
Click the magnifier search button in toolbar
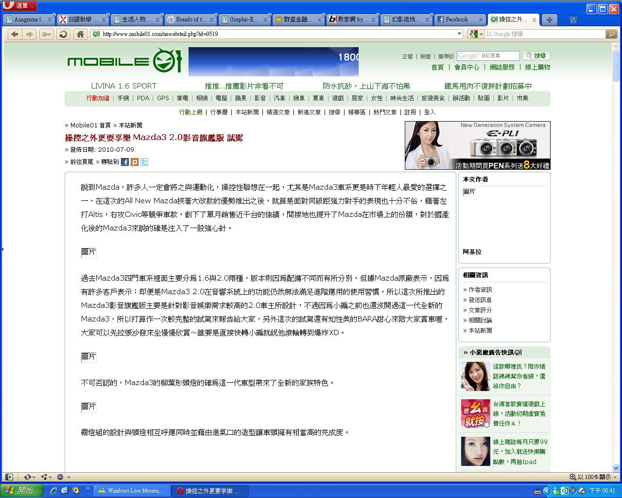click(612, 34)
